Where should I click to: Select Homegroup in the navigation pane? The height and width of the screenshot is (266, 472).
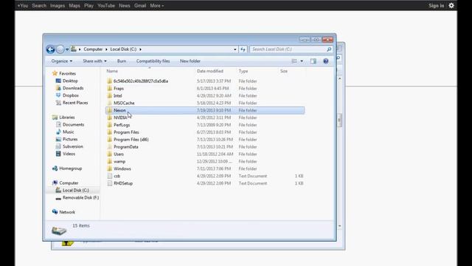click(x=71, y=168)
